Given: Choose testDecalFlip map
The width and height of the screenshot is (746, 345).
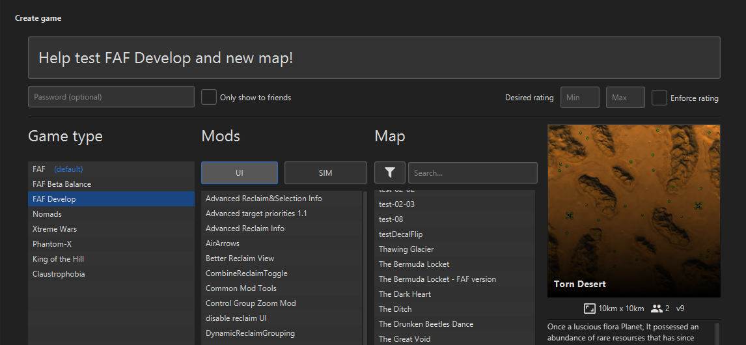Looking at the screenshot, I should [455, 234].
